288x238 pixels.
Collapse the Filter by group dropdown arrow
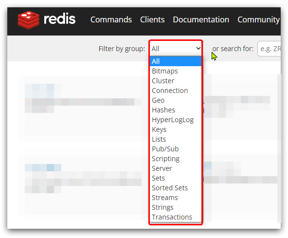[x=198, y=49]
